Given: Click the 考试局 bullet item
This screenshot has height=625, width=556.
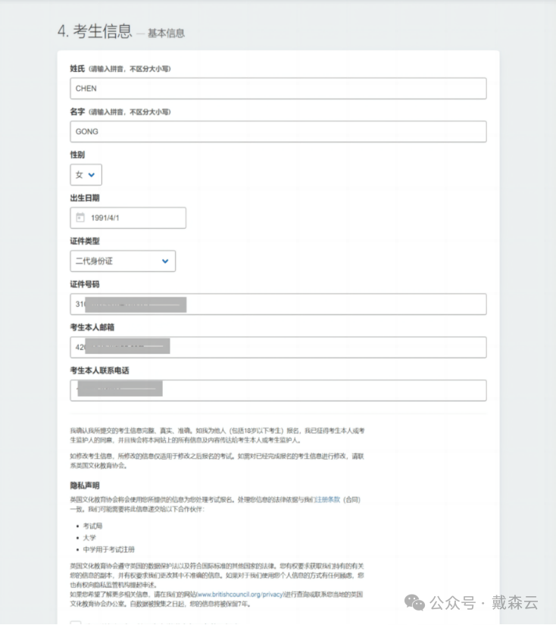Looking at the screenshot, I should 92,527.
